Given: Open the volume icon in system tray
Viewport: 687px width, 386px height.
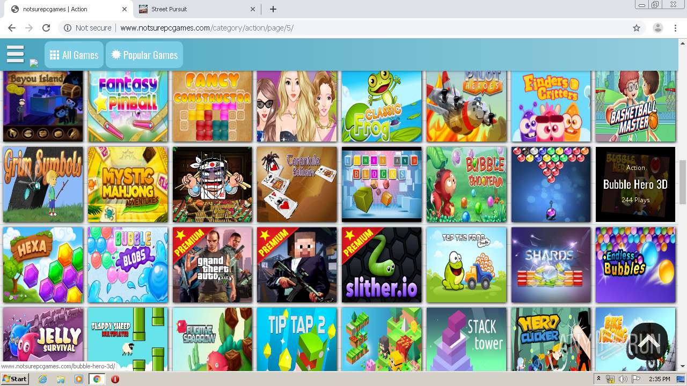Looking at the screenshot, I should click(623, 379).
